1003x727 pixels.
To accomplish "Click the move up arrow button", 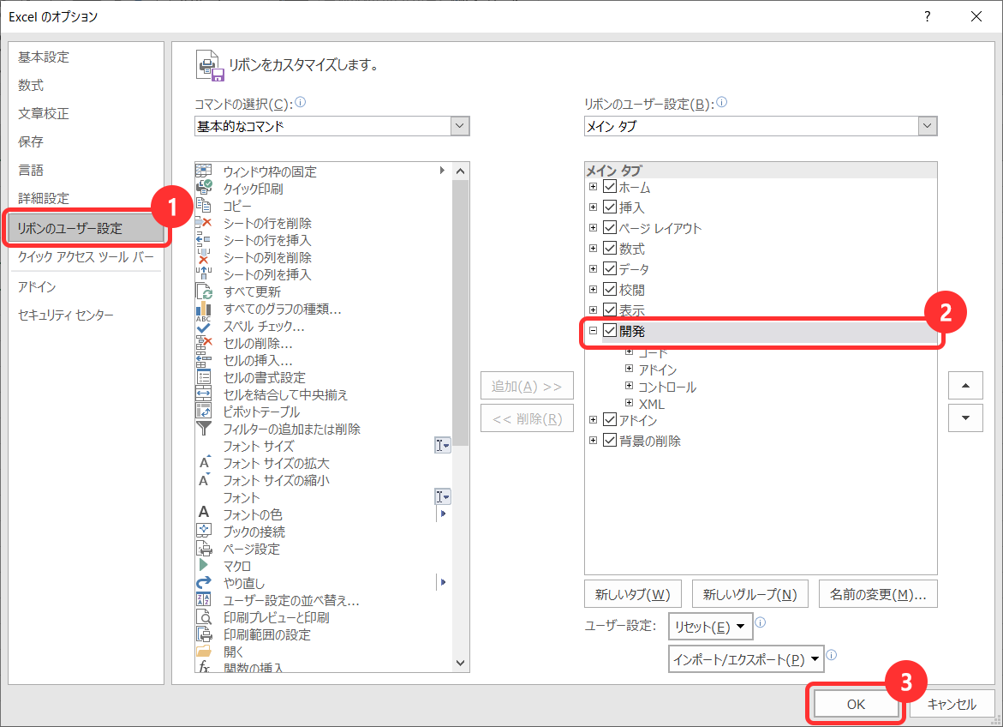I will pyautogui.click(x=966, y=386).
